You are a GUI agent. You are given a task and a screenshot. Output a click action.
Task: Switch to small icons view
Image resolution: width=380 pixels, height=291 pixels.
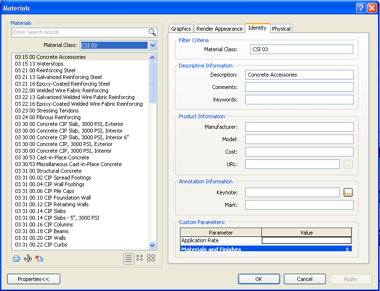point(140,258)
